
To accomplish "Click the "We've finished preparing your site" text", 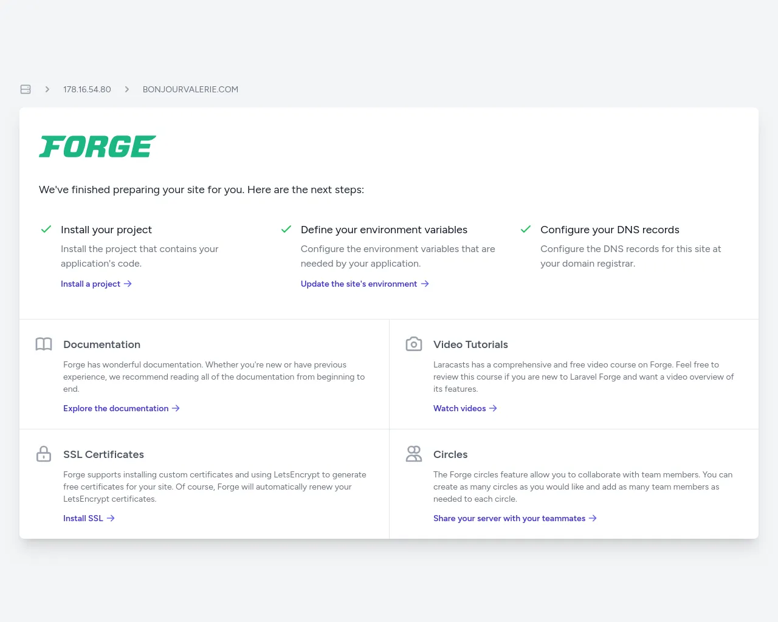I will [x=201, y=190].
